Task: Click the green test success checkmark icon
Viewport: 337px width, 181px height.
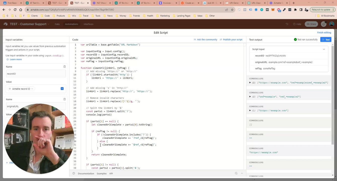Action: 295,39
